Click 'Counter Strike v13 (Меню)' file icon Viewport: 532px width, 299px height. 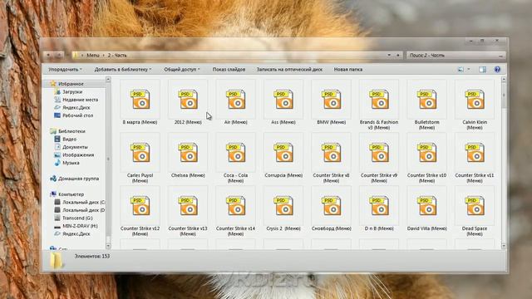(188, 205)
